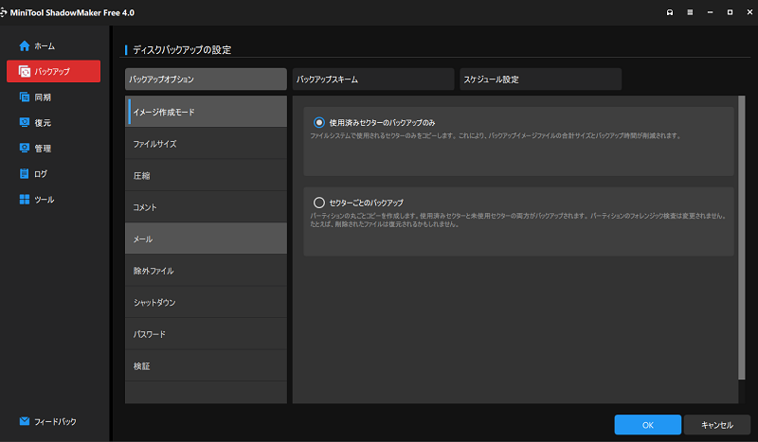Screen dimensions: 758x442
Task: Switch to バックアップオプション tab
Action: pos(206,80)
